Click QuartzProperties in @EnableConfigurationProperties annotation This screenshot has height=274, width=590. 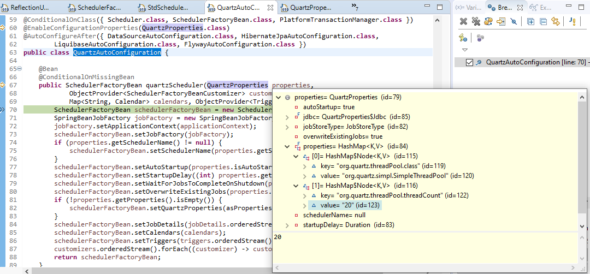(172, 28)
